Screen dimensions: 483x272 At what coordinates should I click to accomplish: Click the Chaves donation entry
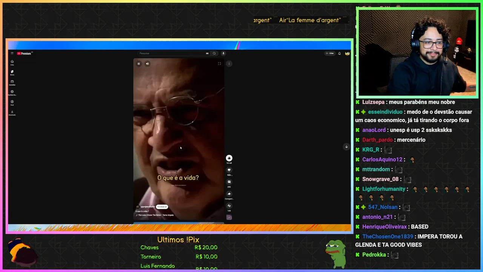click(149, 247)
